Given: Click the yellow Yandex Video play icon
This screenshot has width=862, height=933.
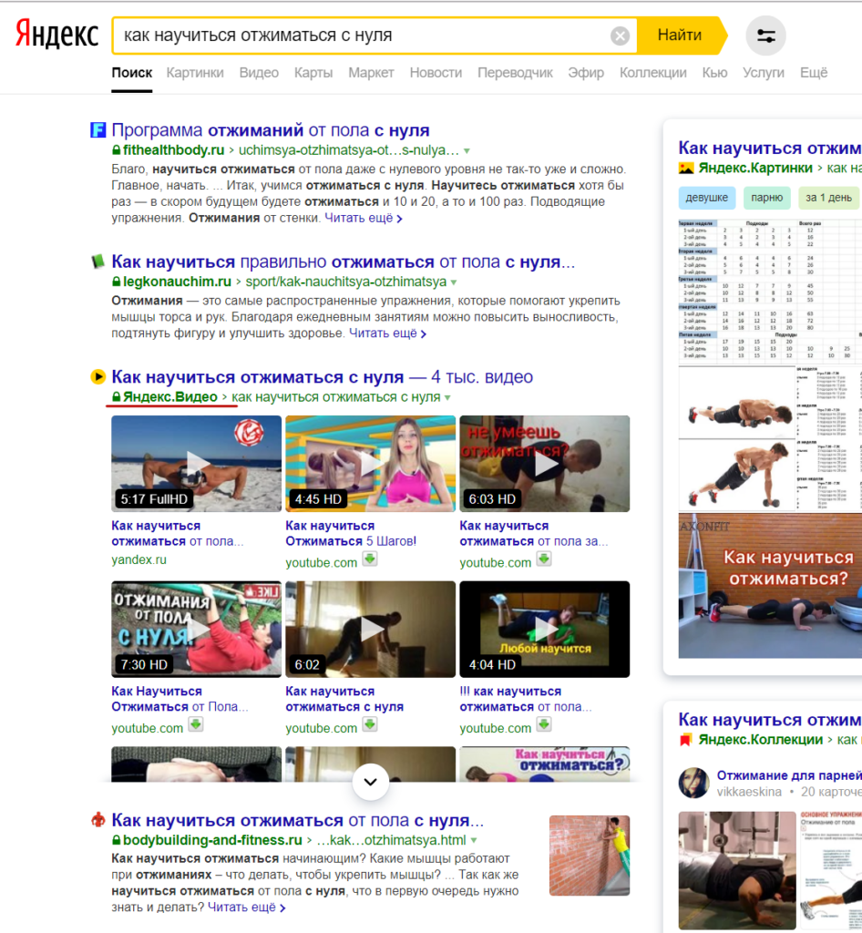Looking at the screenshot, I should click(98, 377).
